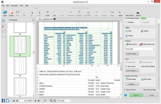Click the Save toolbar icon
161x104 pixels.
click(18, 13)
